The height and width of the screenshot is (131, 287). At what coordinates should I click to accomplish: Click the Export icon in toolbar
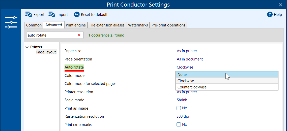(28, 15)
